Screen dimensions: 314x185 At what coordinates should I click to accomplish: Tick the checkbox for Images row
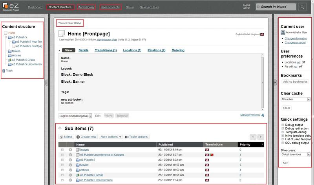[x=62, y=150]
